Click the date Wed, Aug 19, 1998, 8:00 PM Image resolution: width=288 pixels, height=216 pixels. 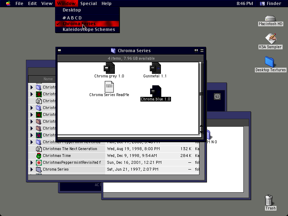pos(133,149)
